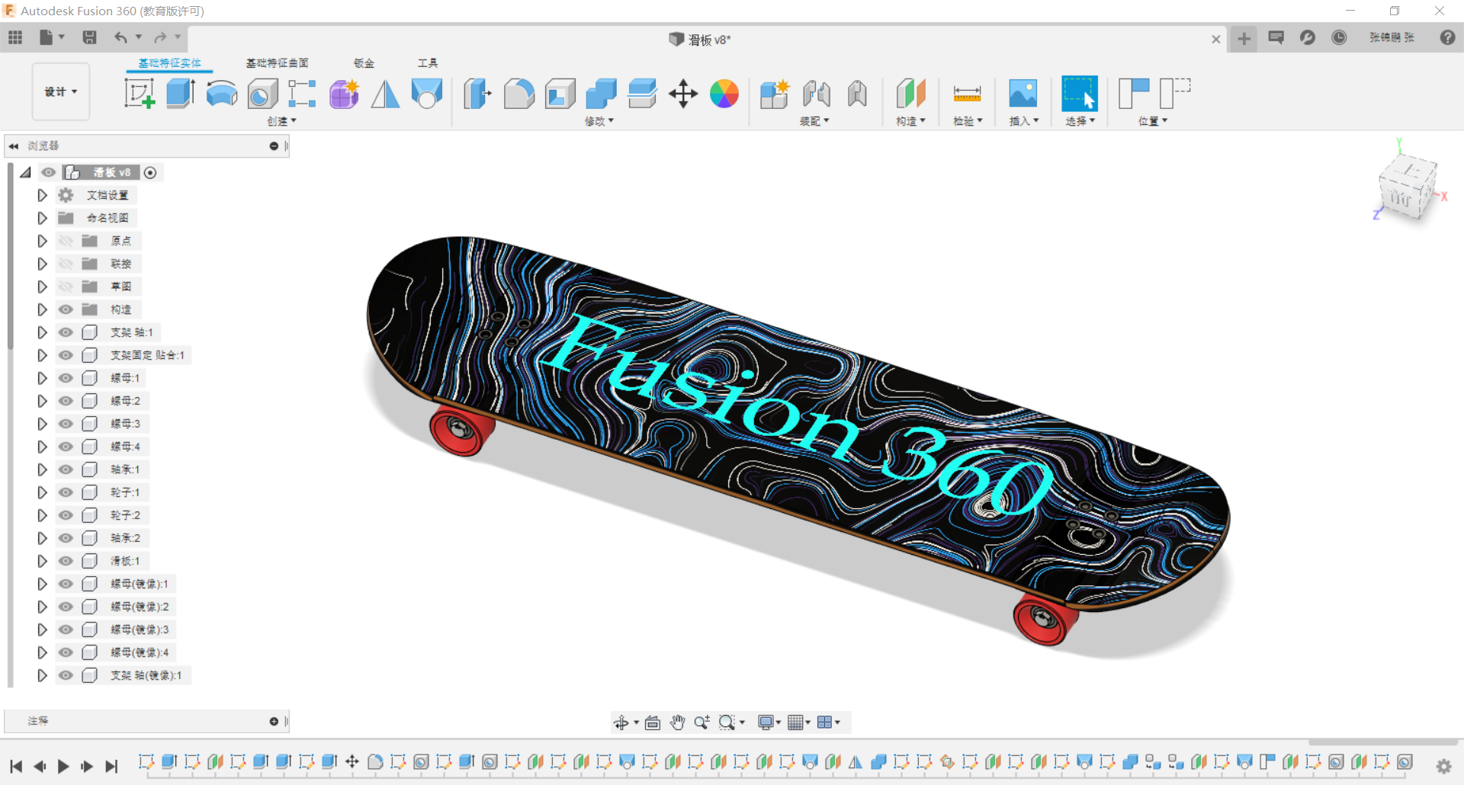Select the 螺母(镜像):3 tree item

(139, 630)
